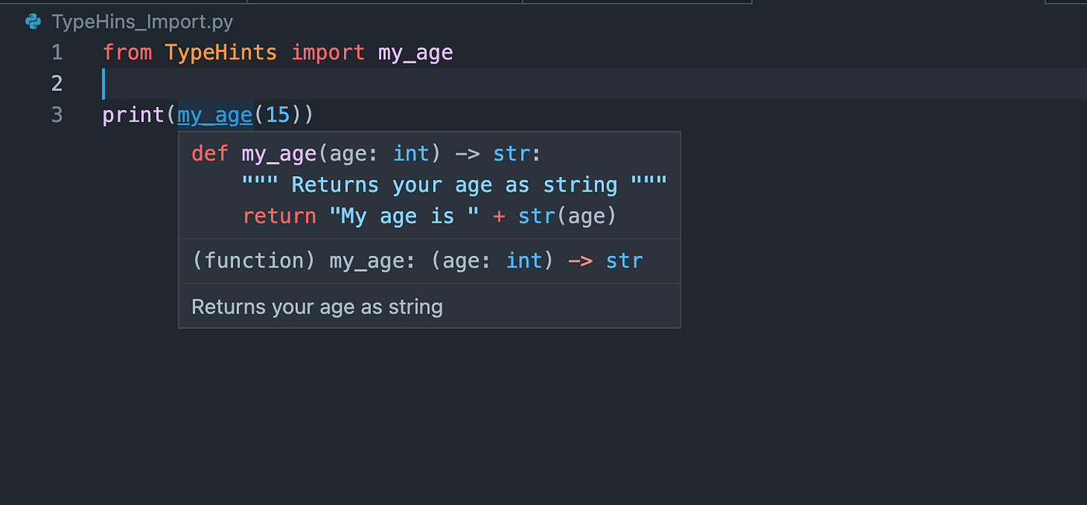Select the TypeHins_Import.py breadcrumb label
The image size is (1087, 505).
tap(142, 22)
